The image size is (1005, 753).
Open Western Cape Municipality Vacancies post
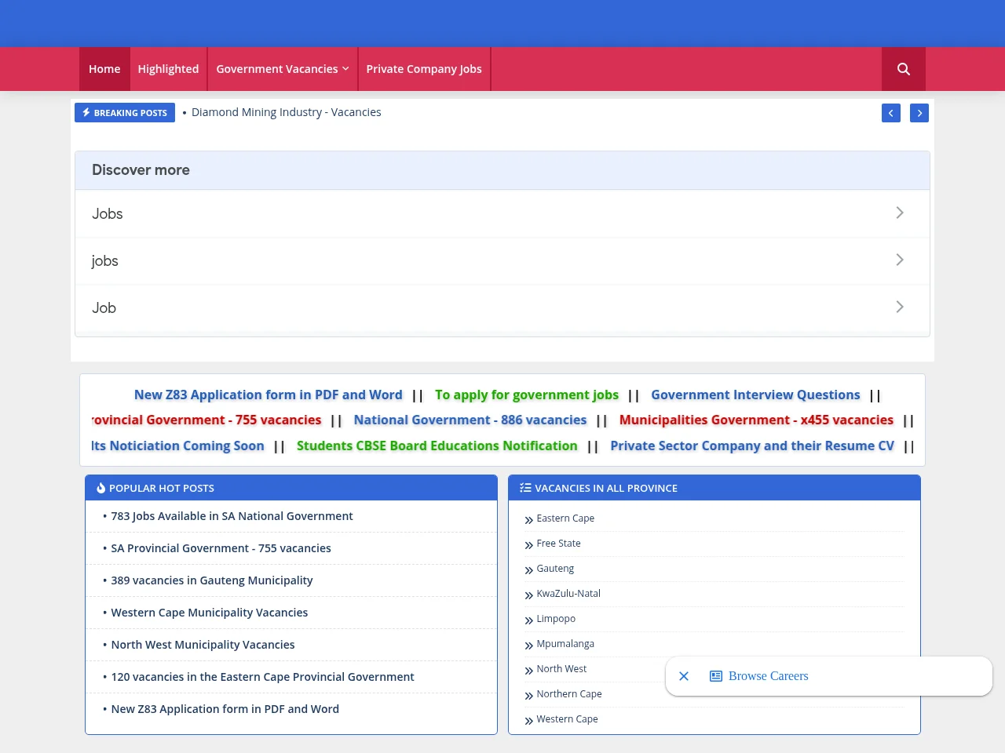coord(210,613)
